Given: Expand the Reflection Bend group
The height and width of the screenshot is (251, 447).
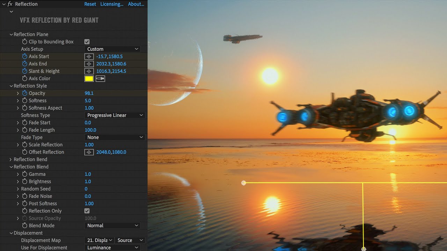Looking at the screenshot, I should tap(11, 159).
